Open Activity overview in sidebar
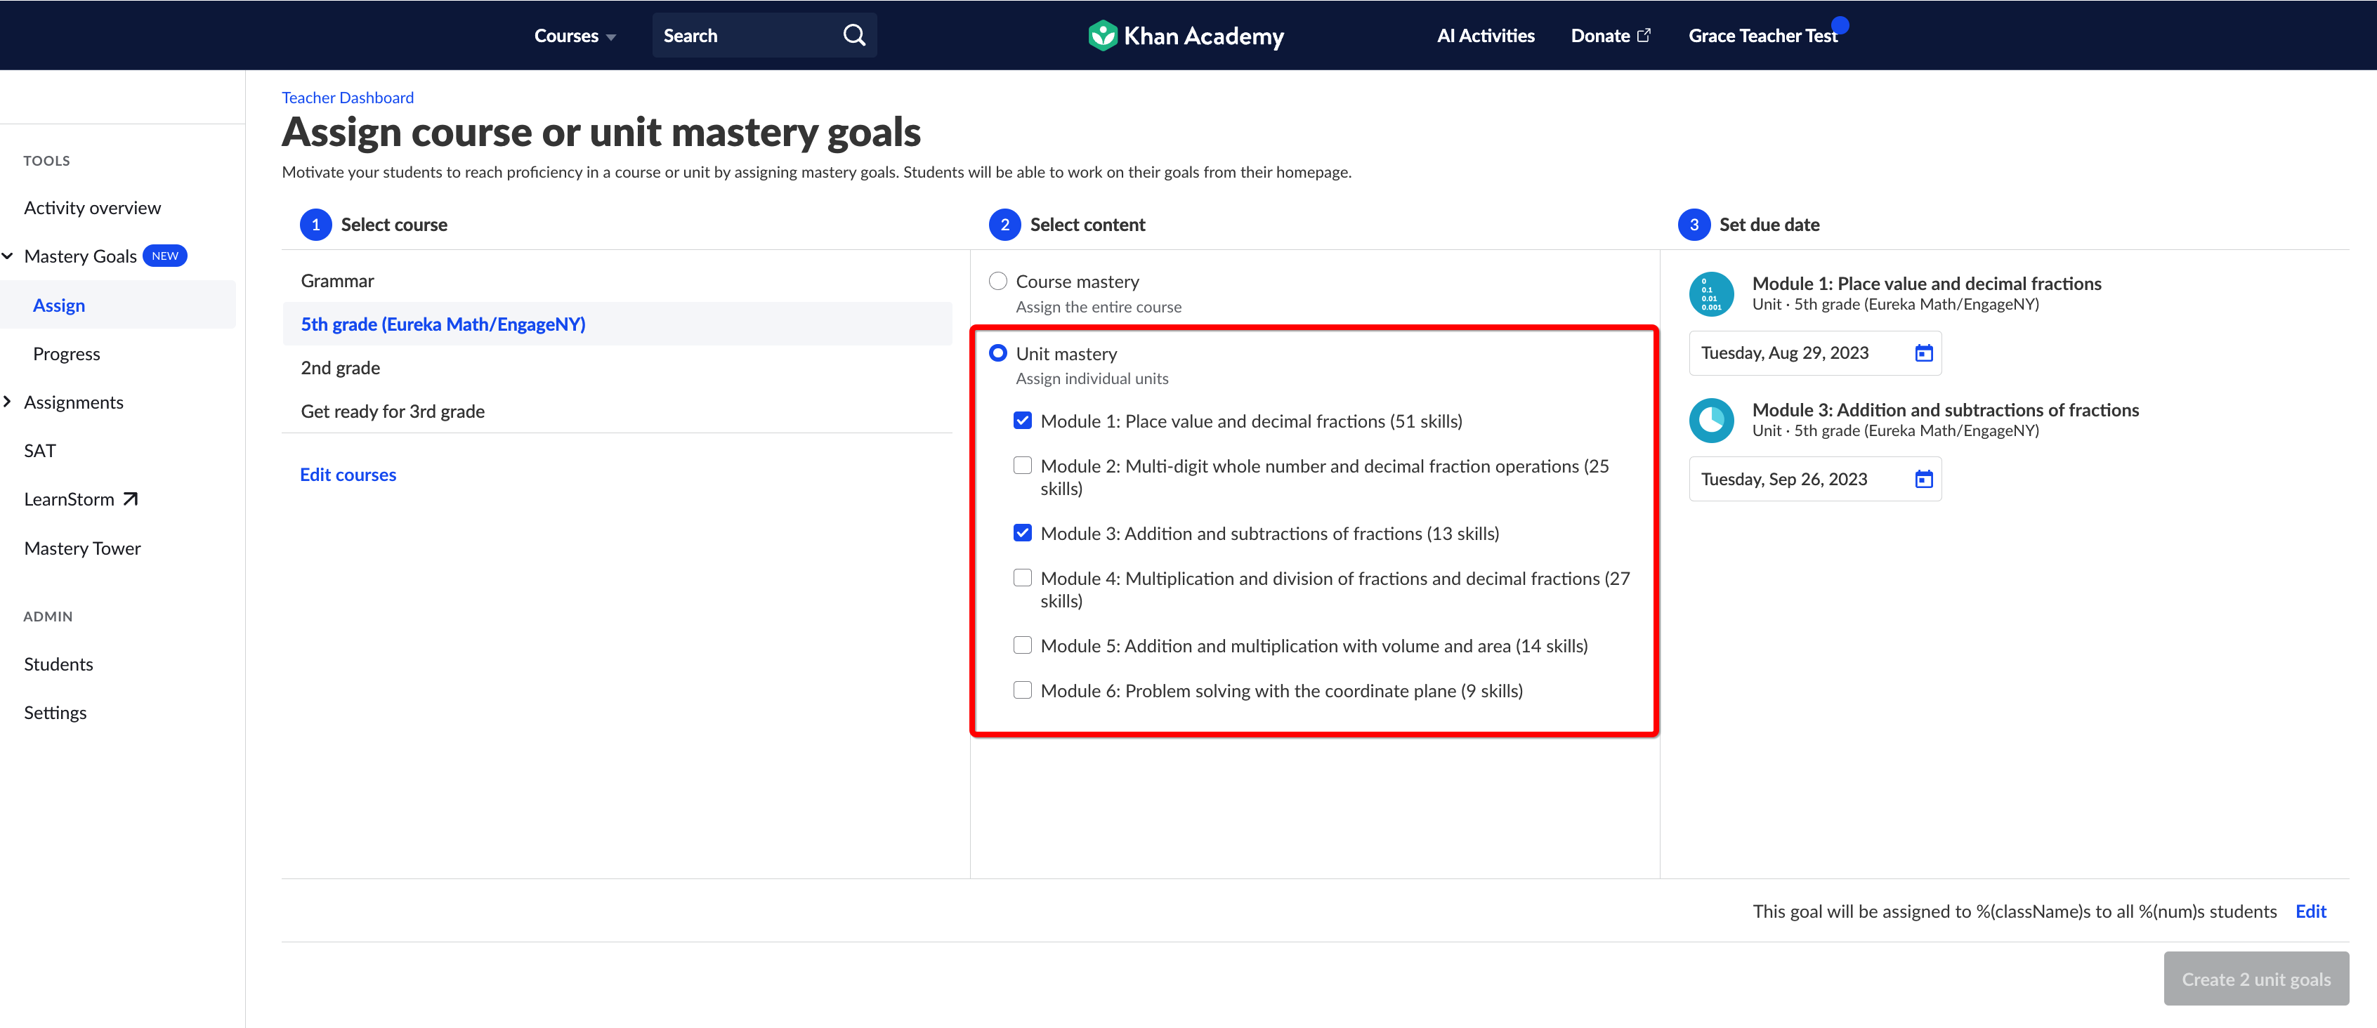Screen dimensions: 2377x1028 [x=92, y=208]
